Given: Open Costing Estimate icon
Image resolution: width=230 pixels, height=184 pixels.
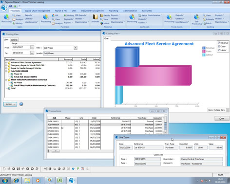Looking at the screenshot, I should pyautogui.click(x=204, y=19).
